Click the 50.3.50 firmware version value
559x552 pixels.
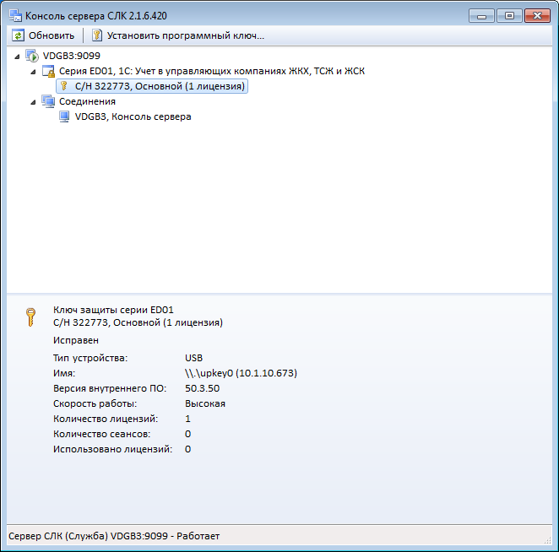[x=202, y=388]
